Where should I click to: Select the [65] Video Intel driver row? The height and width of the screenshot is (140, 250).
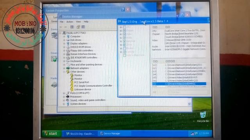pyautogui.click(x=179, y=77)
